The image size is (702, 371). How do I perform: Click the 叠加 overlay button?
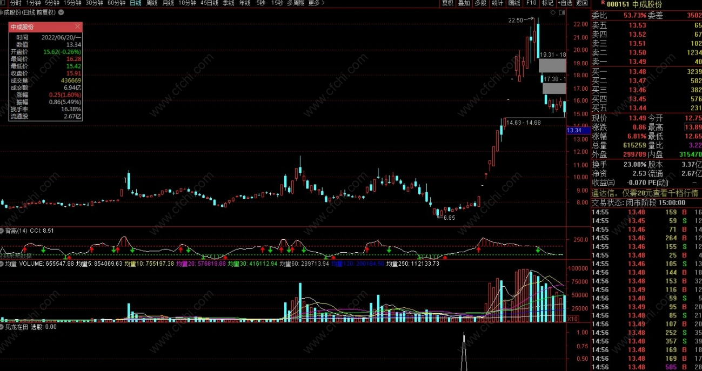pyautogui.click(x=464, y=3)
